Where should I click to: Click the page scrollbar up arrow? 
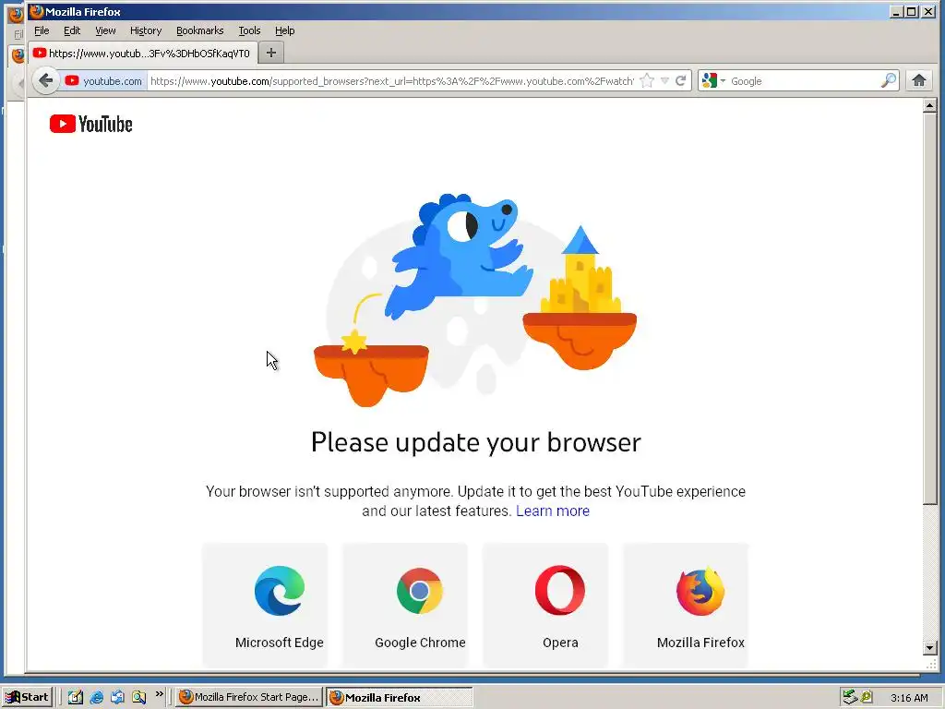coord(930,105)
